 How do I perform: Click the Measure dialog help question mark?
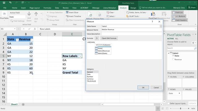[x=153, y=22]
